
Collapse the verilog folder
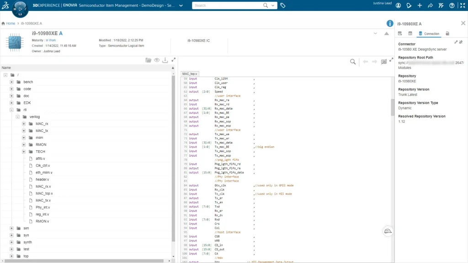click(18, 116)
